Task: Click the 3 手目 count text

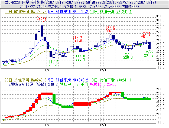Action: tap(82, 84)
